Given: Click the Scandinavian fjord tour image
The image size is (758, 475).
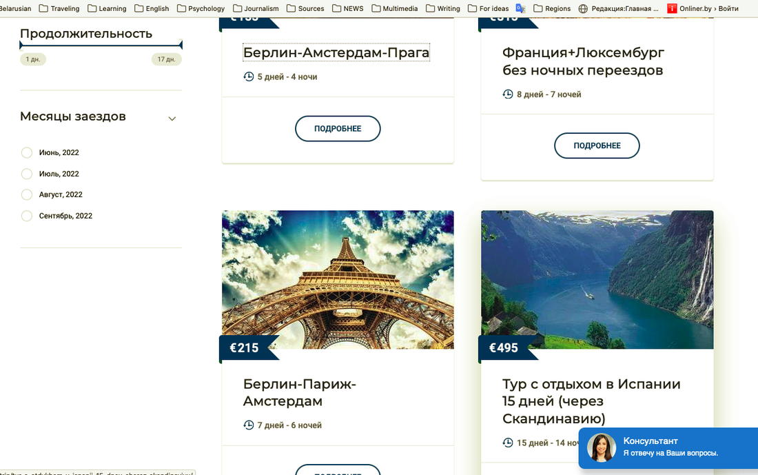Looking at the screenshot, I should 597,280.
